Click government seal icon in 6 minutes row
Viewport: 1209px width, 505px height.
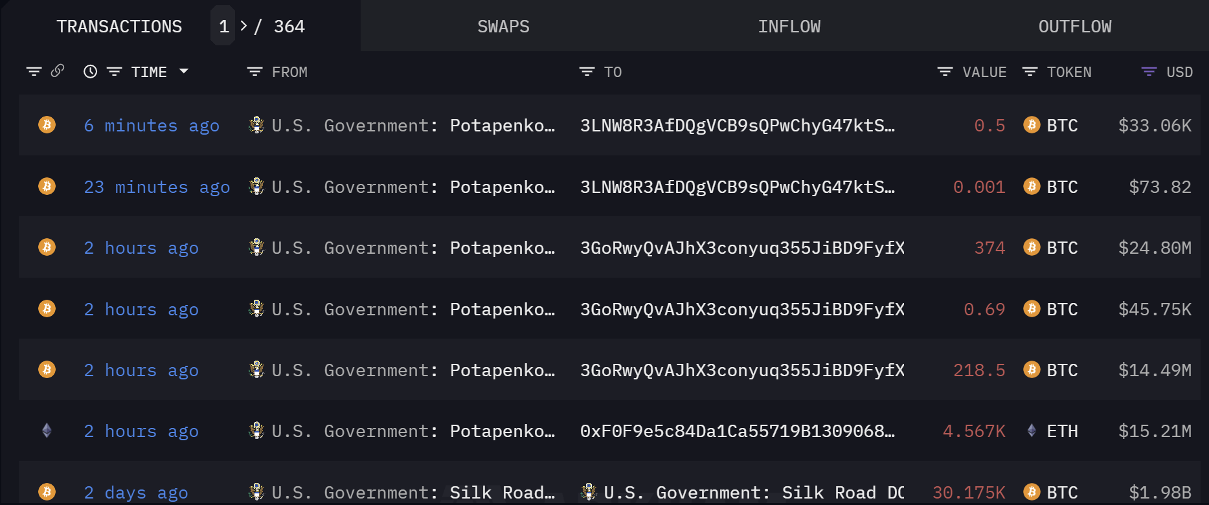(256, 124)
